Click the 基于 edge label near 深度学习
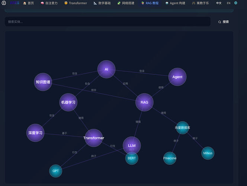Screen dimensions: 247x186 64,133
